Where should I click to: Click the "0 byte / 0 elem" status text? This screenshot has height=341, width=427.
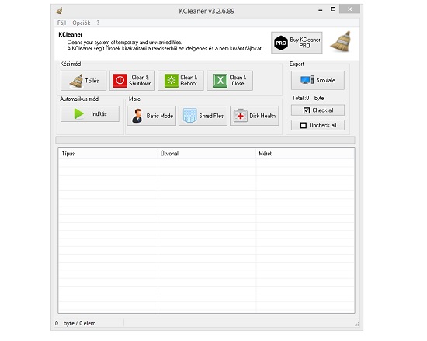[75, 323]
